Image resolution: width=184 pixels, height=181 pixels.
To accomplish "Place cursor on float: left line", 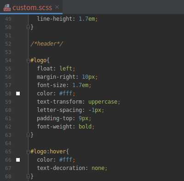I will (x=56, y=69).
